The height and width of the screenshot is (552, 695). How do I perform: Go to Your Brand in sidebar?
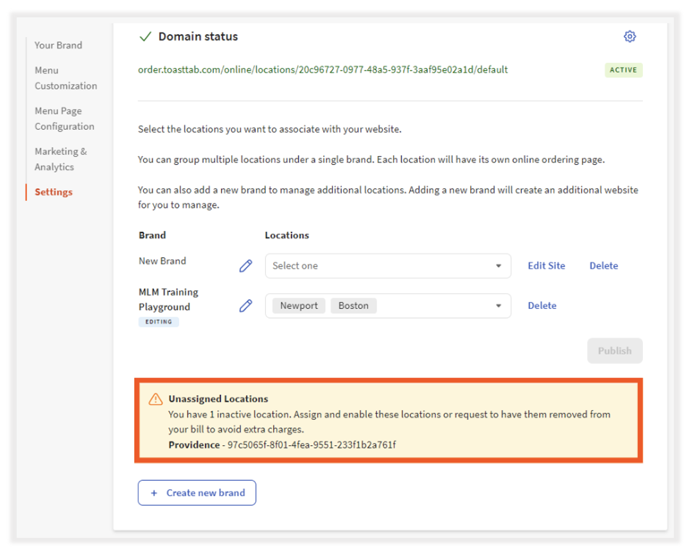pos(58,45)
